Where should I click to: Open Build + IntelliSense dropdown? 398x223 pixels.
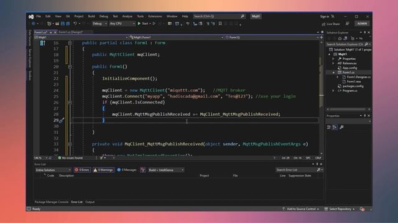pyautogui.click(x=166, y=170)
